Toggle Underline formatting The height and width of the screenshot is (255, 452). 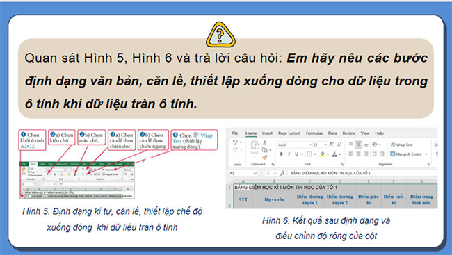point(296,154)
